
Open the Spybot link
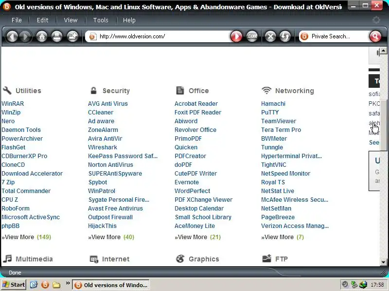(x=98, y=182)
